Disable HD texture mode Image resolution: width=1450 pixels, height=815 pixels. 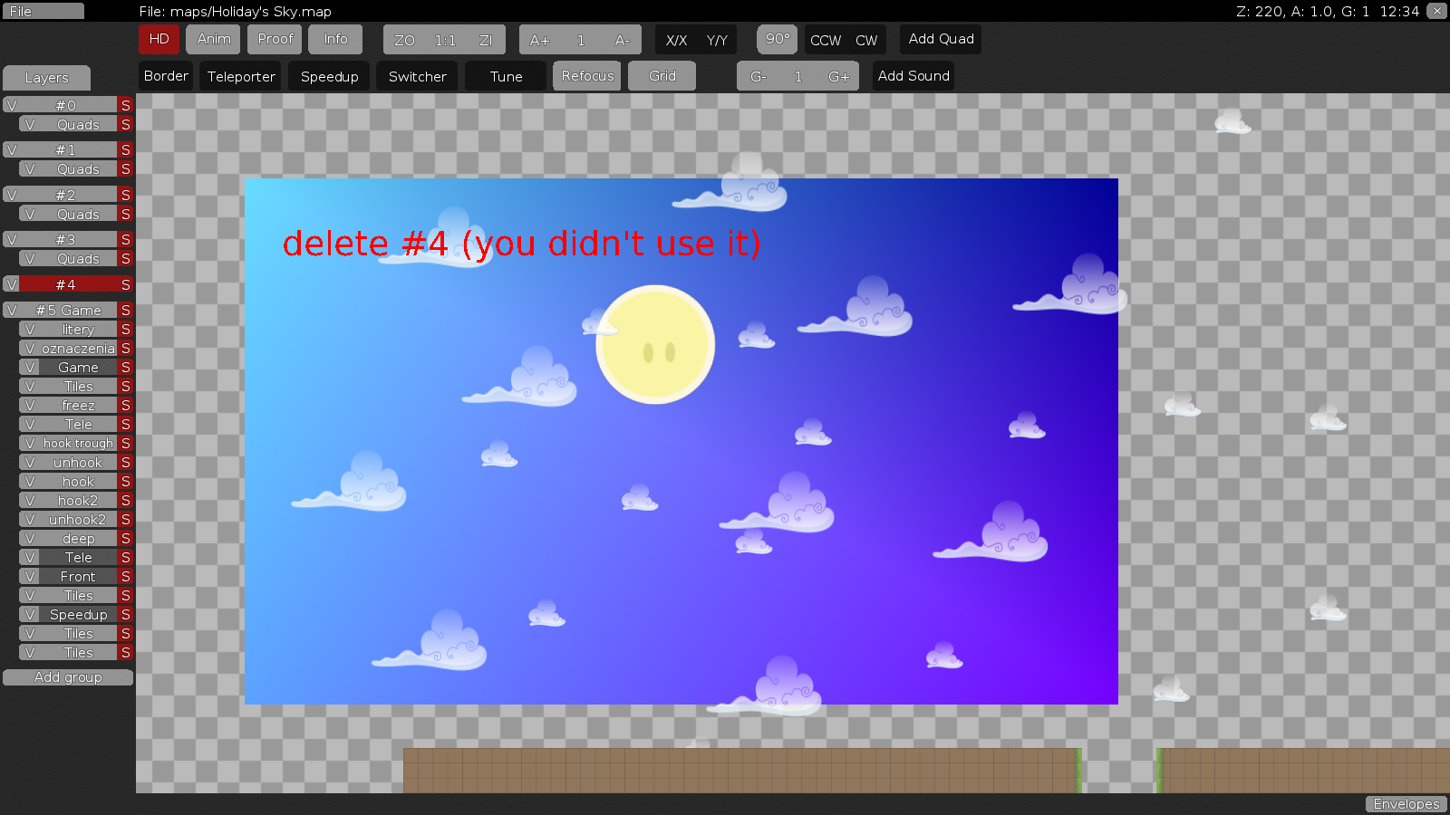[159, 39]
